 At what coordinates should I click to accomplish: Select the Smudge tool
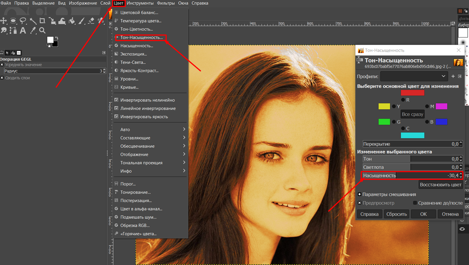[x=4, y=30]
